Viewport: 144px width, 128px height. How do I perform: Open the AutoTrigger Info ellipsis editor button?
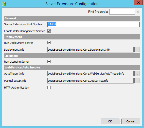[x=137, y=74]
